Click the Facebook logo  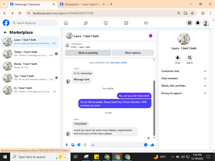[x=6, y=23]
